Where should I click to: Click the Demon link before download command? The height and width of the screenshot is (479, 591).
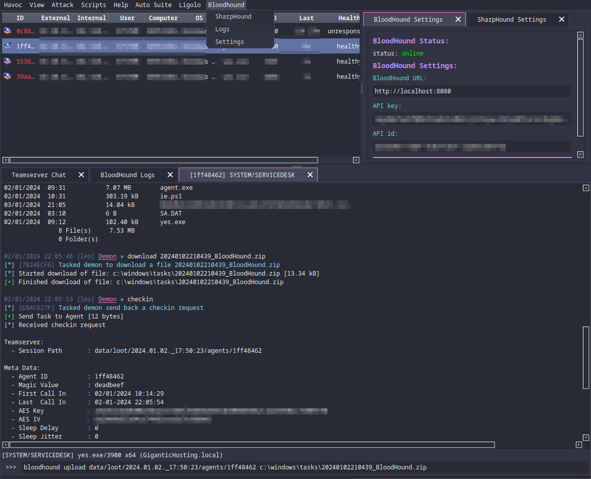click(x=108, y=256)
